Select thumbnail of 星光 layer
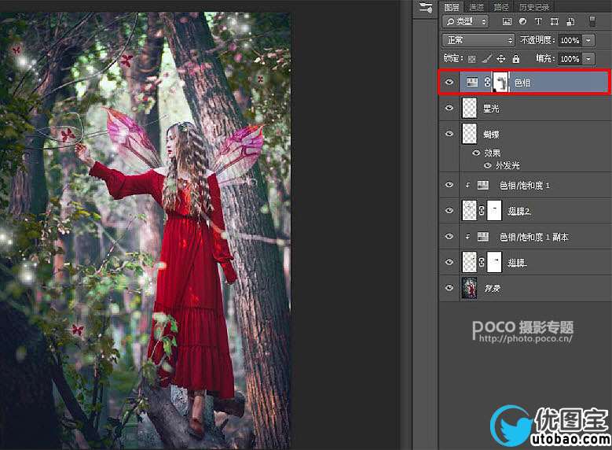The width and height of the screenshot is (612, 450). (470, 109)
